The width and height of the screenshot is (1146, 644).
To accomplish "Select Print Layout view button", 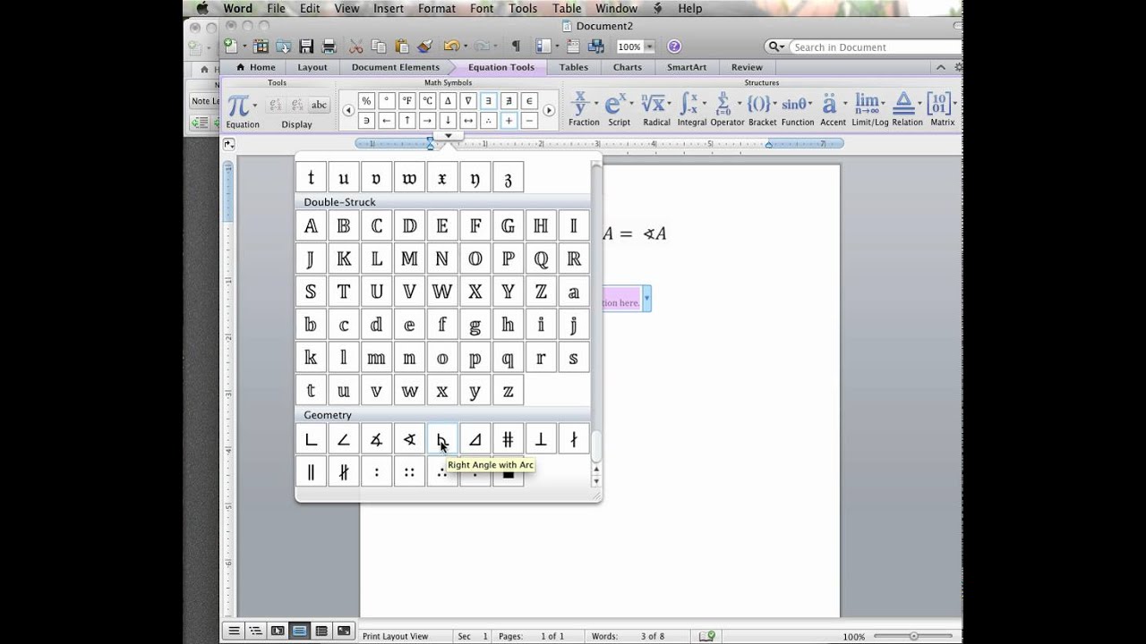I will point(299,631).
